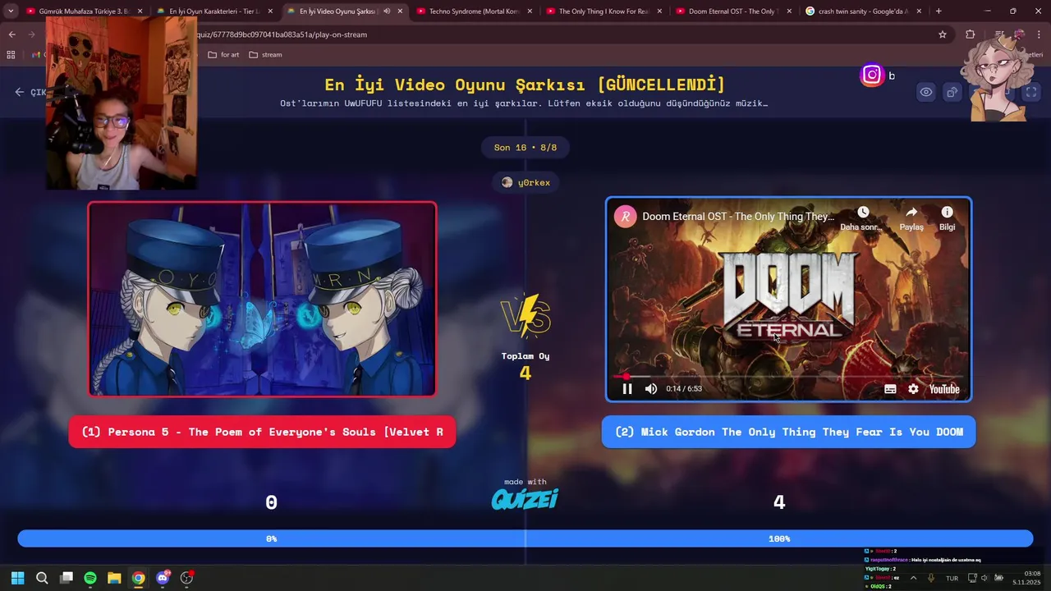This screenshot has width=1051, height=591.
Task: Open Discord from the taskbar
Action: [x=163, y=578]
